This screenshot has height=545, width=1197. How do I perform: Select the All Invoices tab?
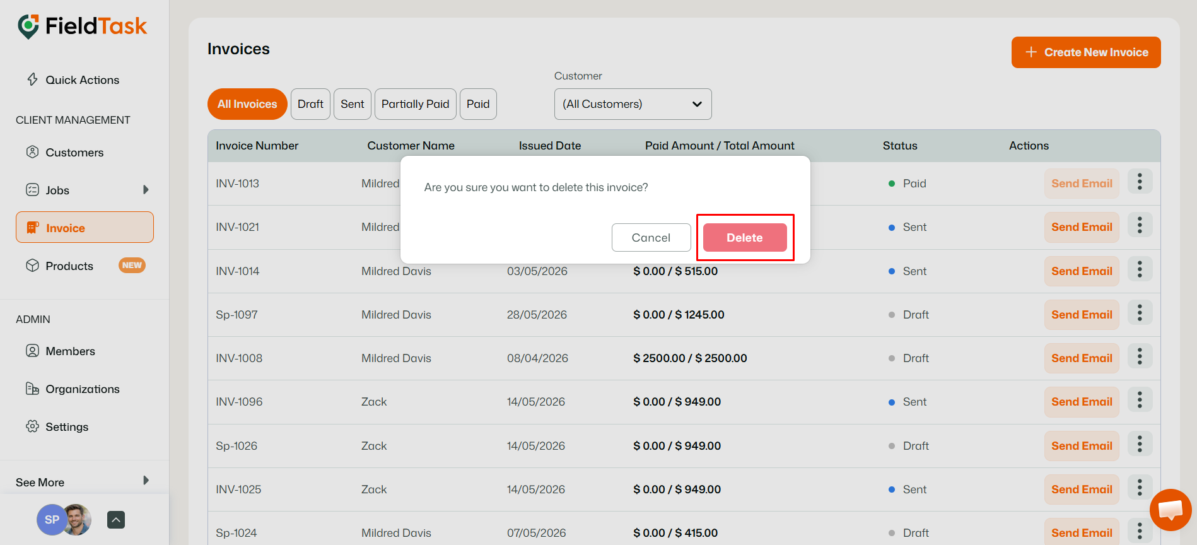click(247, 104)
